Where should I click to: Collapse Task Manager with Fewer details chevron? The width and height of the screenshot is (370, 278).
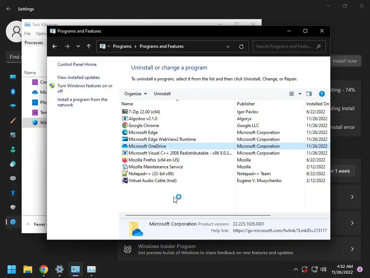pos(28,224)
